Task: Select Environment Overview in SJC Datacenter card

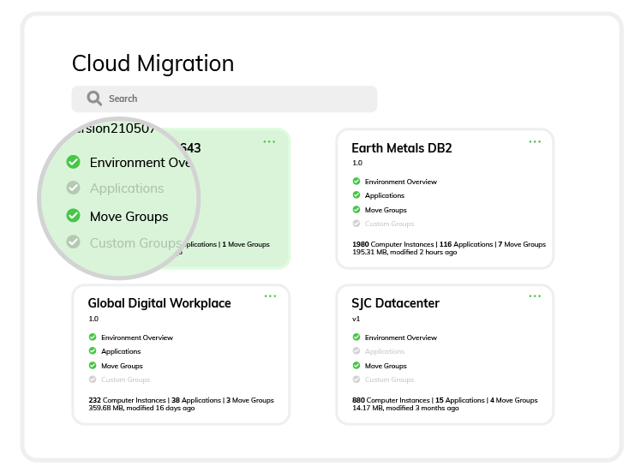Action: pos(401,338)
